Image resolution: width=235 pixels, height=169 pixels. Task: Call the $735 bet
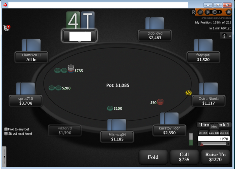(x=184, y=157)
